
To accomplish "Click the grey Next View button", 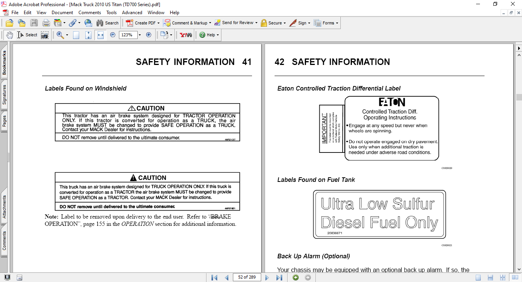I will (308, 277).
